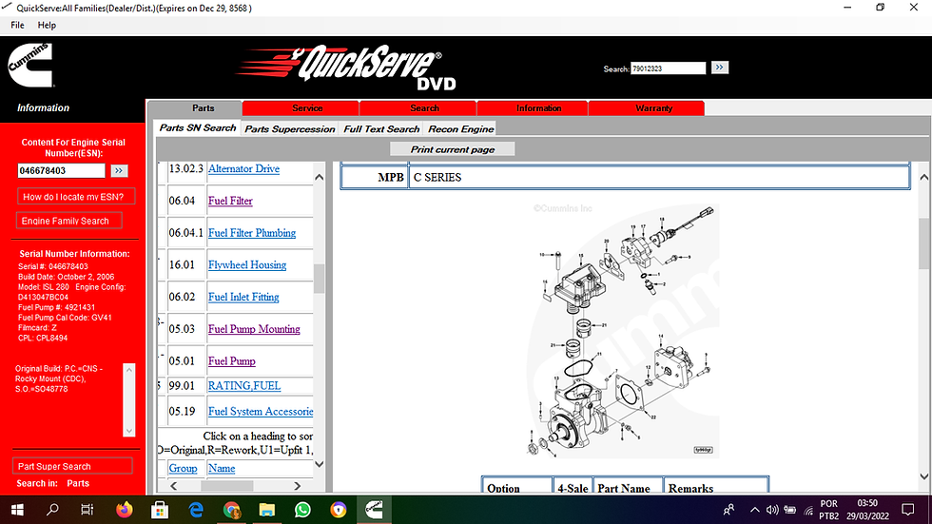The image size is (932, 524).
Task: Launch Edge browser from taskbar
Action: tap(196, 510)
